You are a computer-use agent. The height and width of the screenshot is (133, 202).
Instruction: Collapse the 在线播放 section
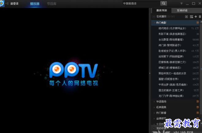(154, 17)
